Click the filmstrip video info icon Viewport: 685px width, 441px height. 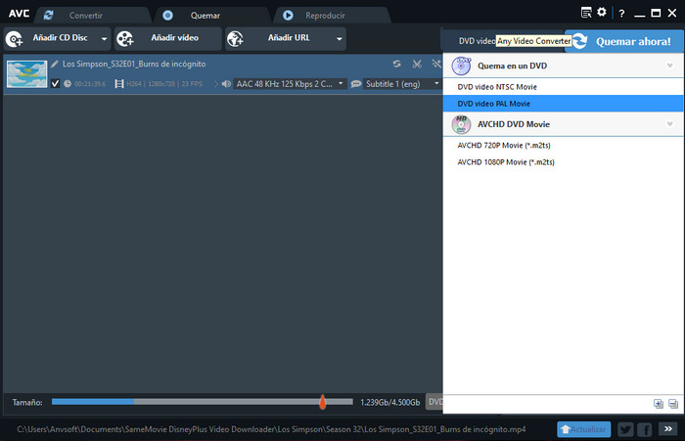coord(118,84)
